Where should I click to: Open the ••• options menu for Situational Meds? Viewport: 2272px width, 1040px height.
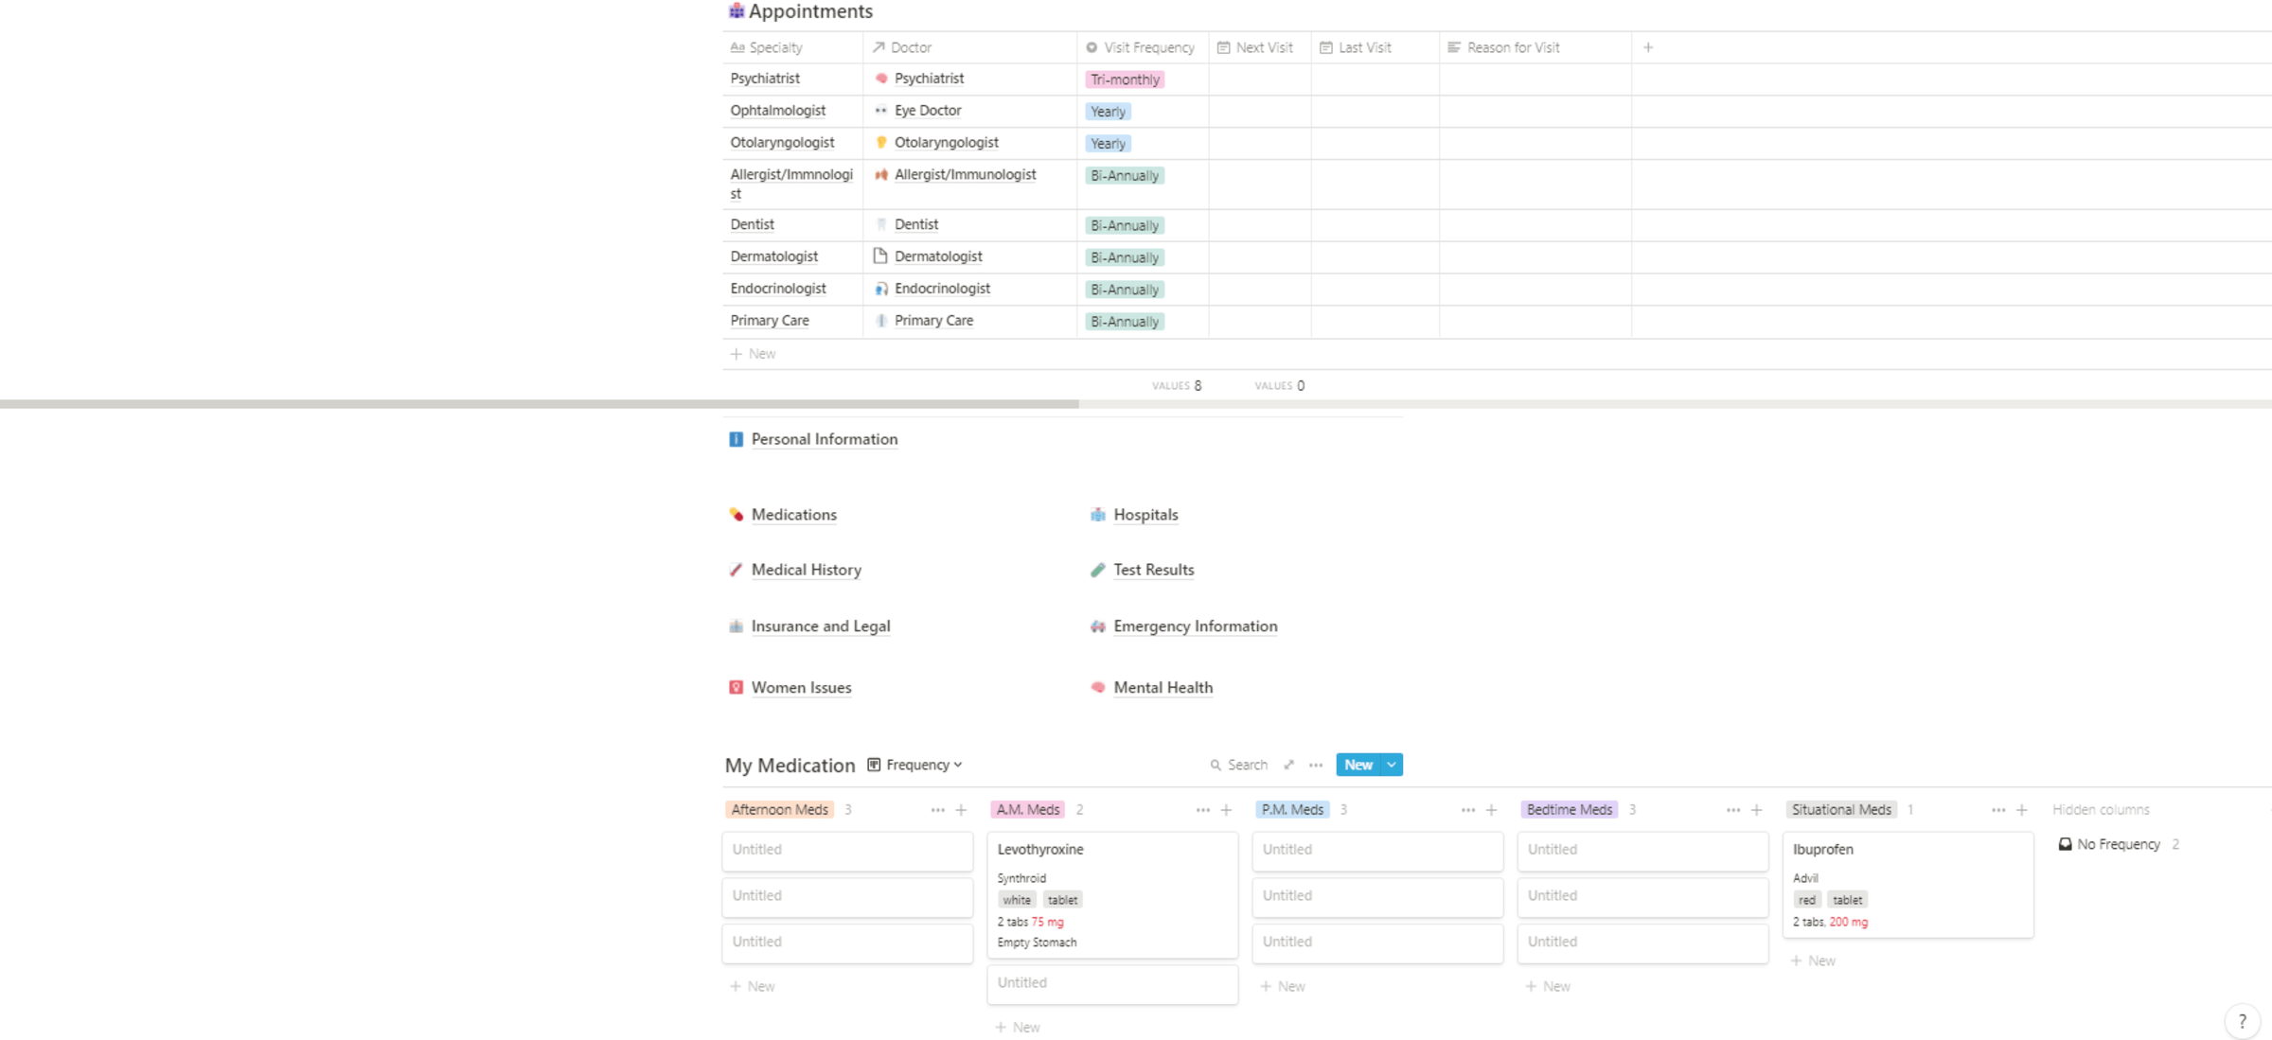[x=1997, y=810]
